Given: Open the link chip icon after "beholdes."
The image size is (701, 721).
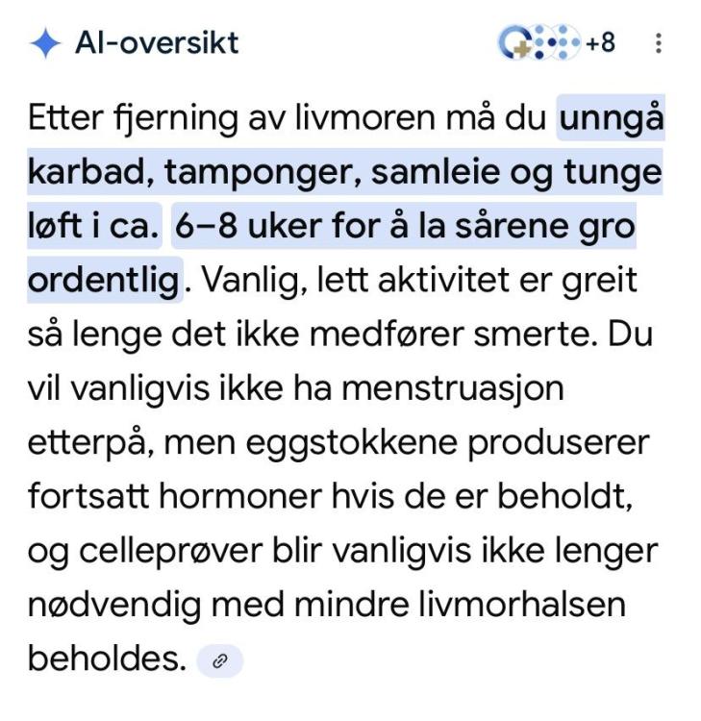Looking at the screenshot, I should [x=220, y=661].
